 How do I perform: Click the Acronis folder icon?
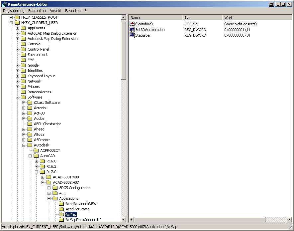(30, 108)
